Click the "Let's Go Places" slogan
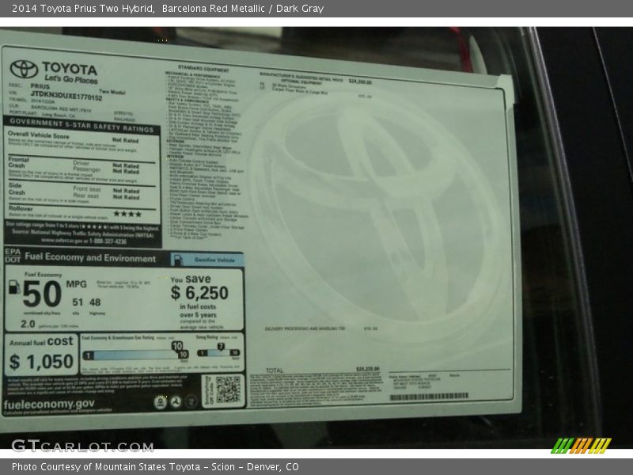Image resolution: width=633 pixels, height=475 pixels. click(x=70, y=79)
